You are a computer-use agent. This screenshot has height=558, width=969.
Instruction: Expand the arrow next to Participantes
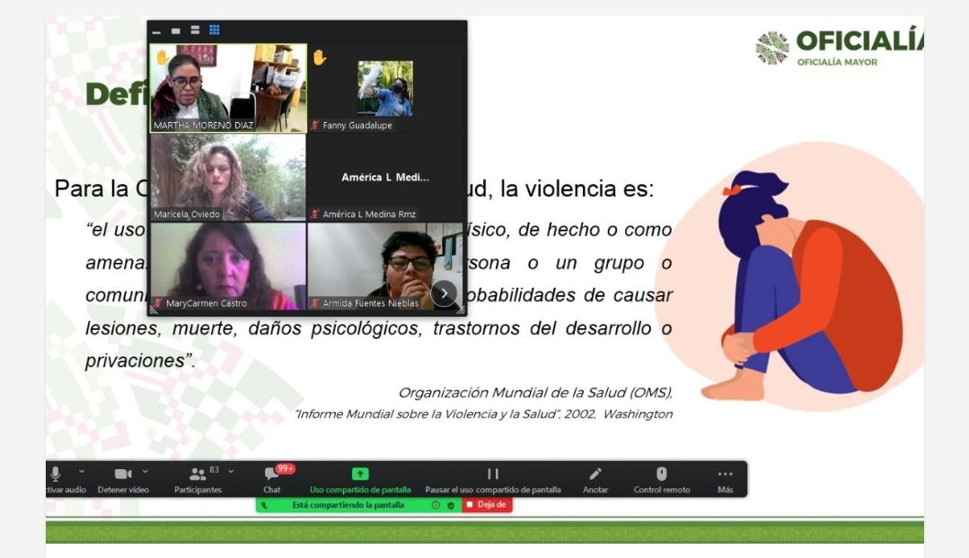click(x=232, y=471)
